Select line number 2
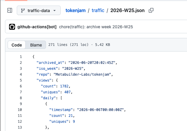The image size is (187, 131). (21, 63)
